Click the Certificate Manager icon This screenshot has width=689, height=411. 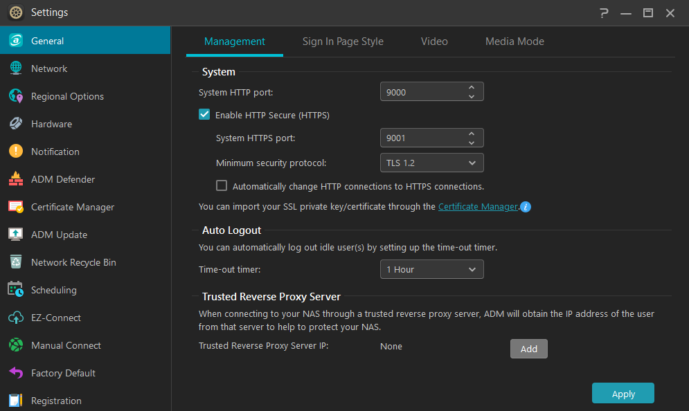(x=16, y=206)
